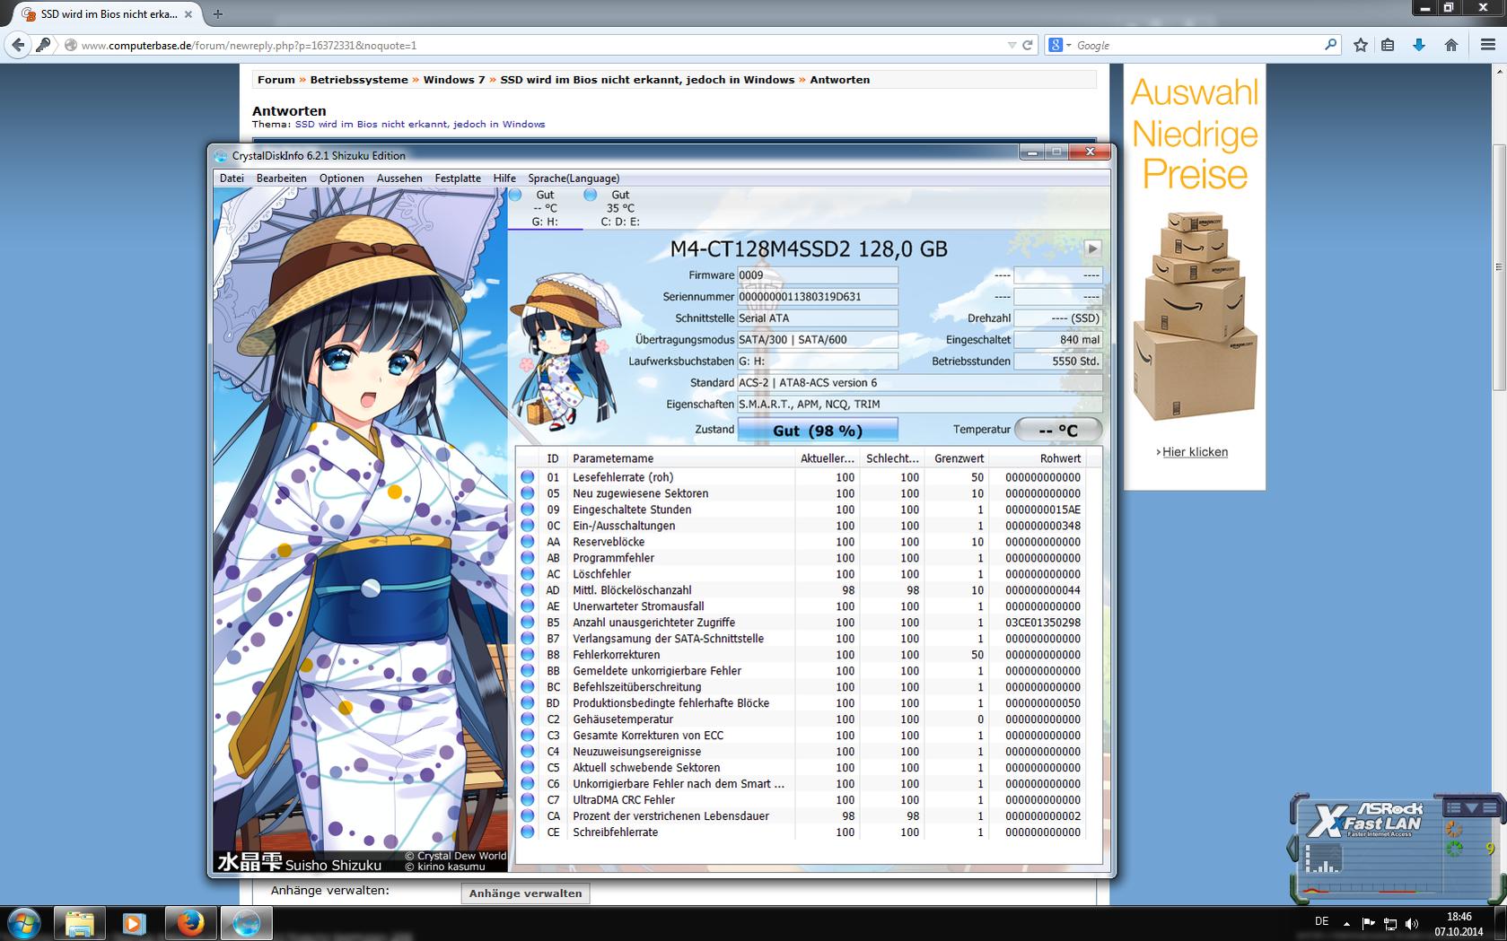Screen dimensions: 1507x941
Task: Reload the page with the refresh icon
Action: pos(1028,45)
